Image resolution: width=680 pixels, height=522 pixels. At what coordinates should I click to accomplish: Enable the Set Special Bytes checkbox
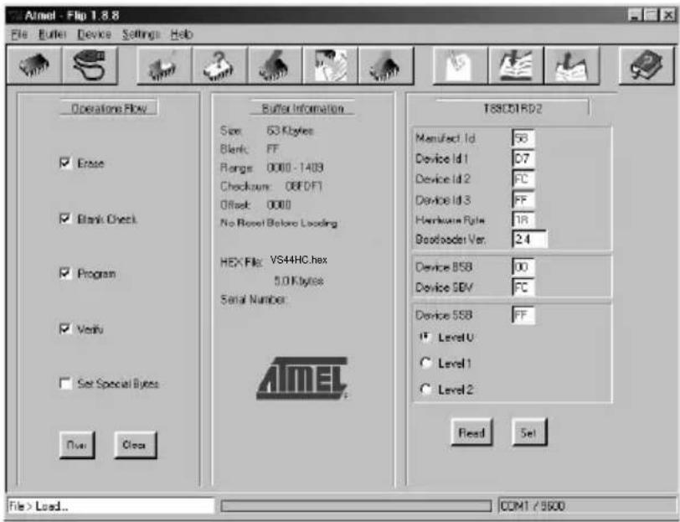65,384
